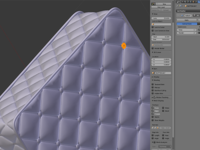200x150 pixels.
Task: Edit the Item name BUTTON field
Action: click(163, 73)
